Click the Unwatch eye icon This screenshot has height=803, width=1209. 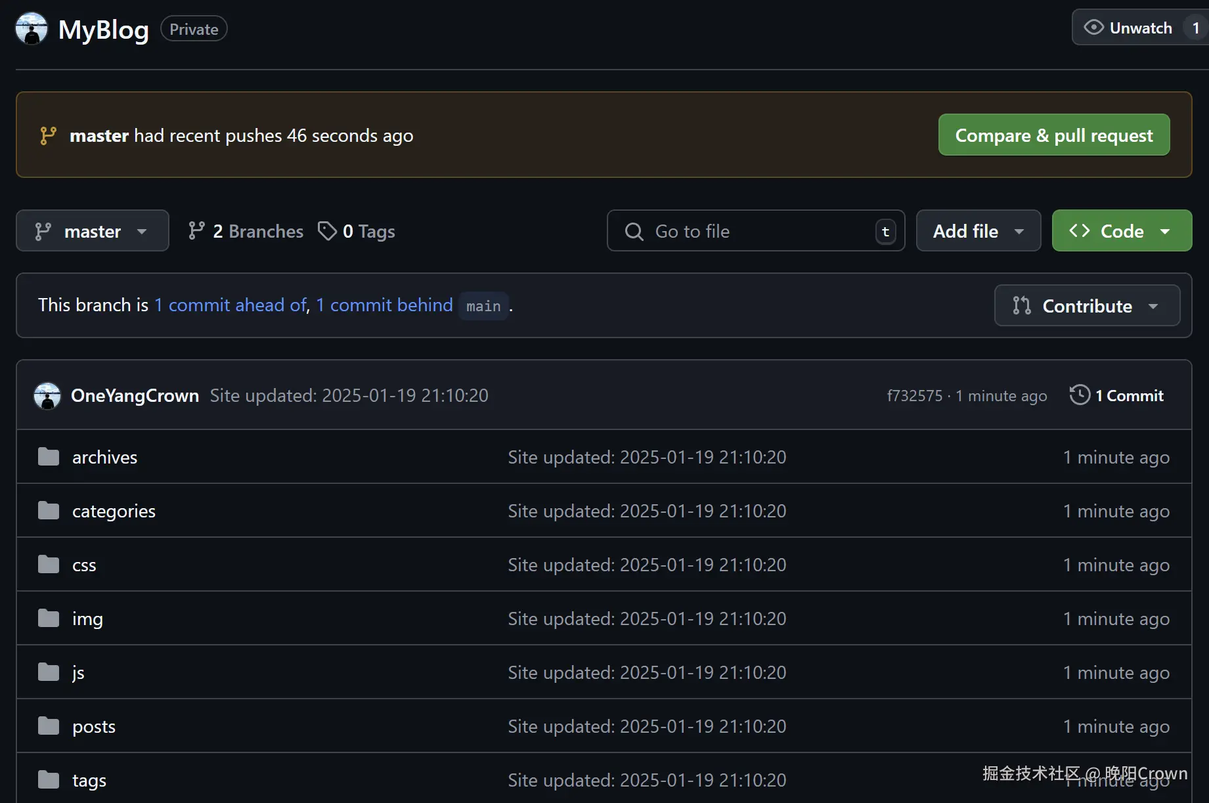(x=1093, y=28)
